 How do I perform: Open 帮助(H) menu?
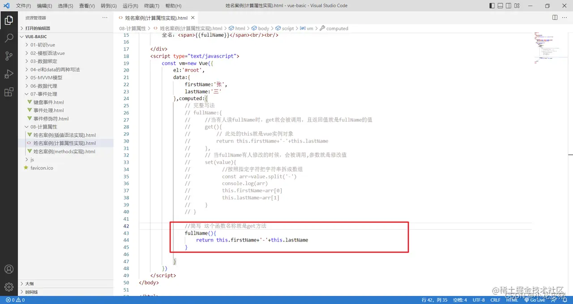pos(173,6)
